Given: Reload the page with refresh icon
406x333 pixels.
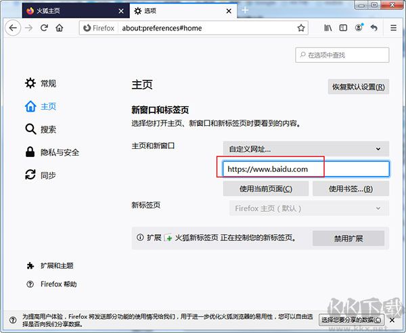Looking at the screenshot, I should (44, 28).
